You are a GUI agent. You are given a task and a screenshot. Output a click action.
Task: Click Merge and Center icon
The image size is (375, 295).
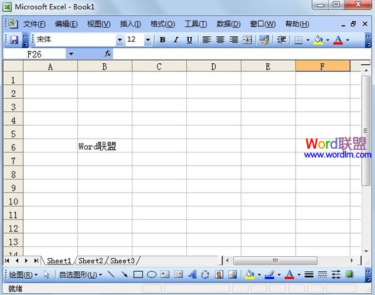[247, 40]
